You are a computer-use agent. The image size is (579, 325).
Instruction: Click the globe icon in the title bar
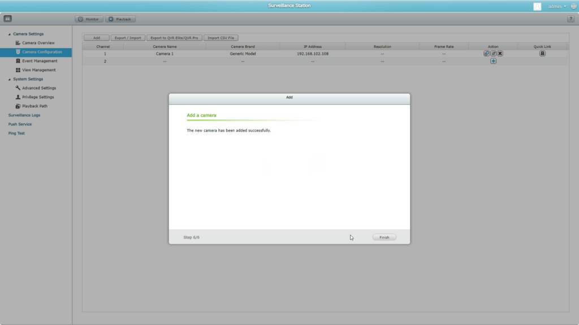(574, 6)
